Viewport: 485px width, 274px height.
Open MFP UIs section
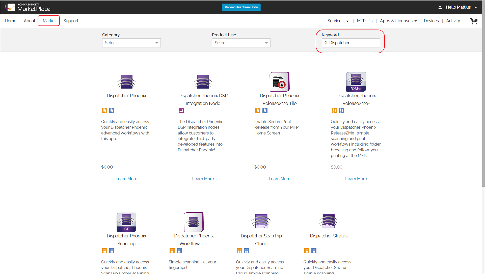(x=365, y=21)
